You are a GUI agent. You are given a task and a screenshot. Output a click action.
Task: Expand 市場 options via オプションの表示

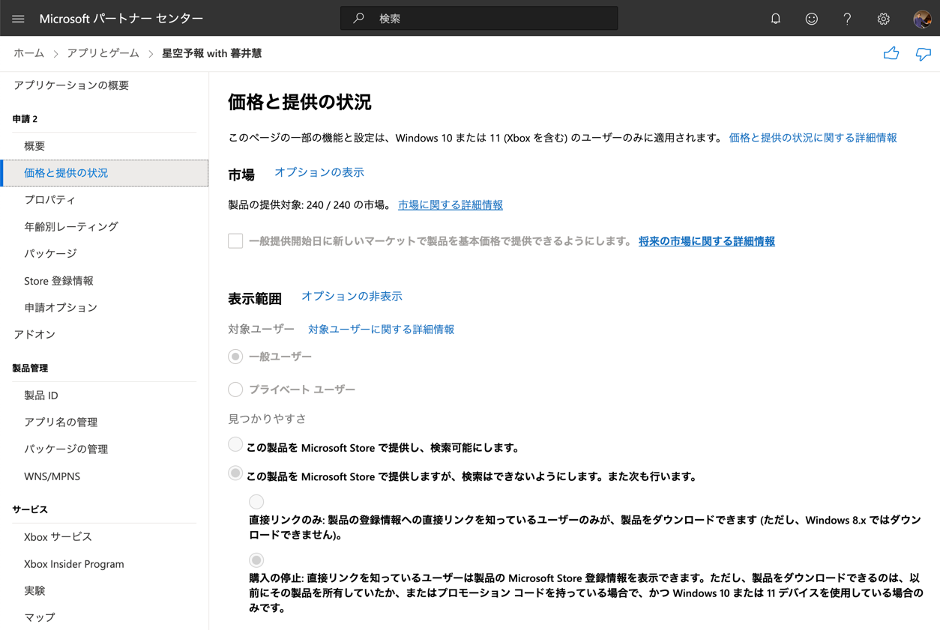(x=319, y=172)
